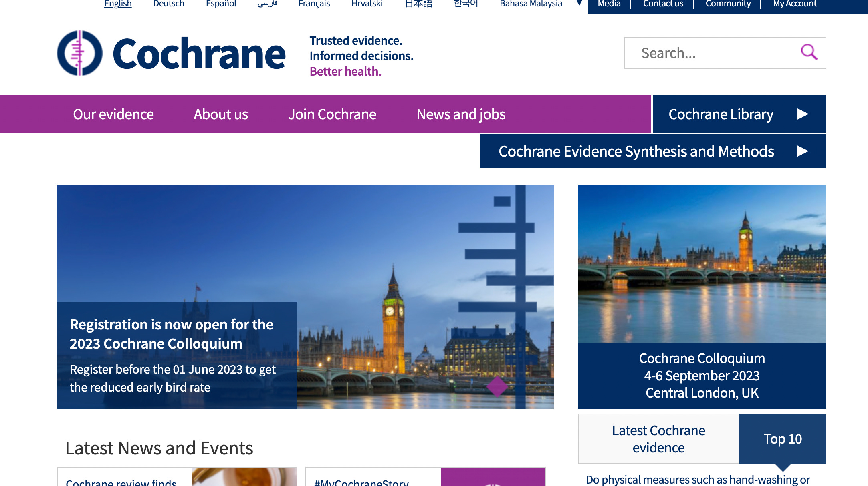Visit the Community section
This screenshot has height=486, width=868.
728,4
